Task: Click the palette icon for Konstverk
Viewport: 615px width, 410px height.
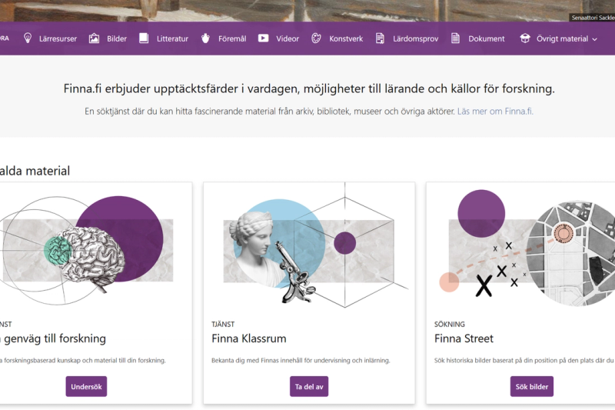Action: [317, 38]
